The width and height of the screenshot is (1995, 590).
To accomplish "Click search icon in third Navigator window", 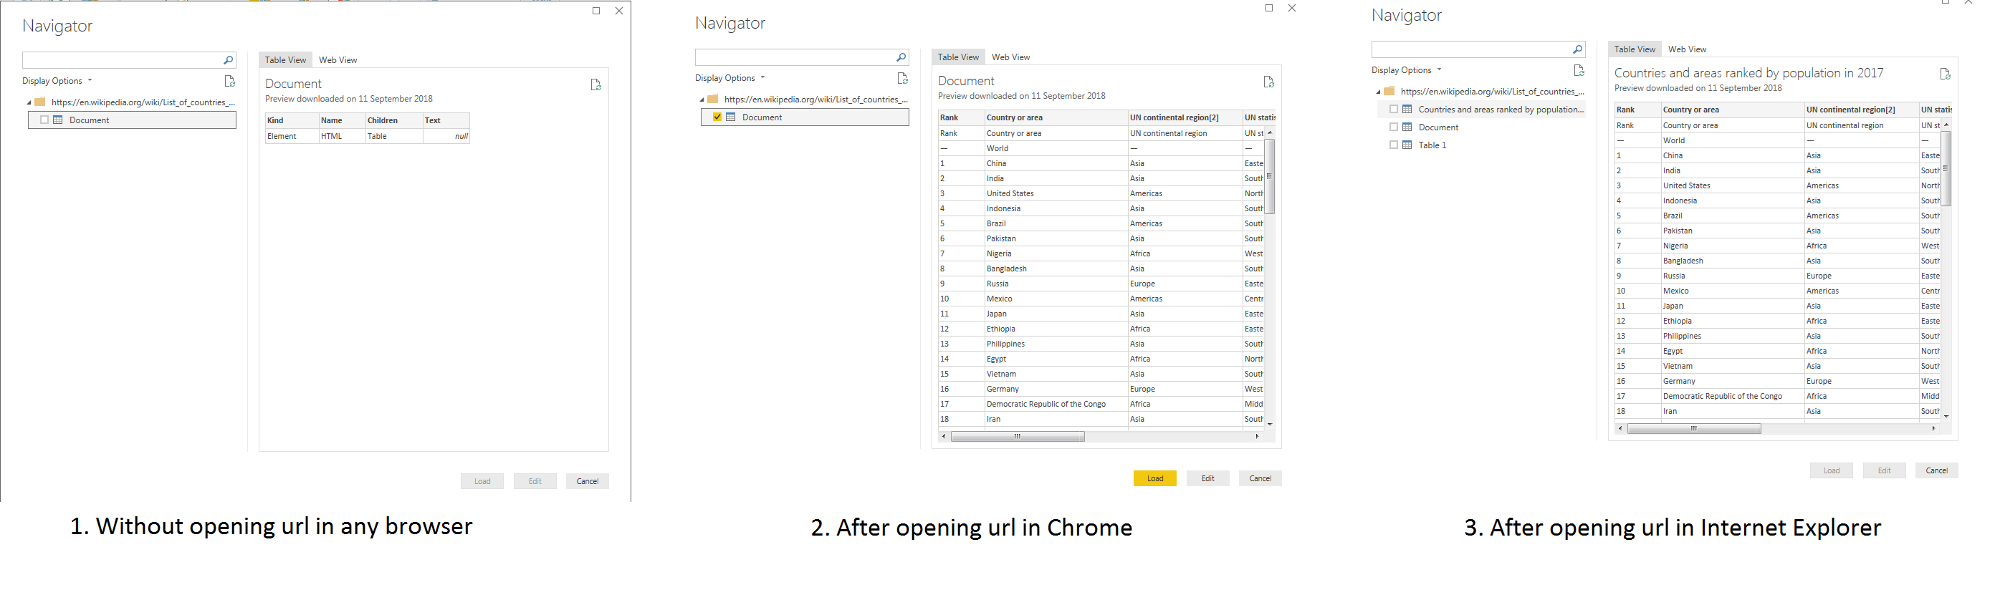I will point(1577,49).
